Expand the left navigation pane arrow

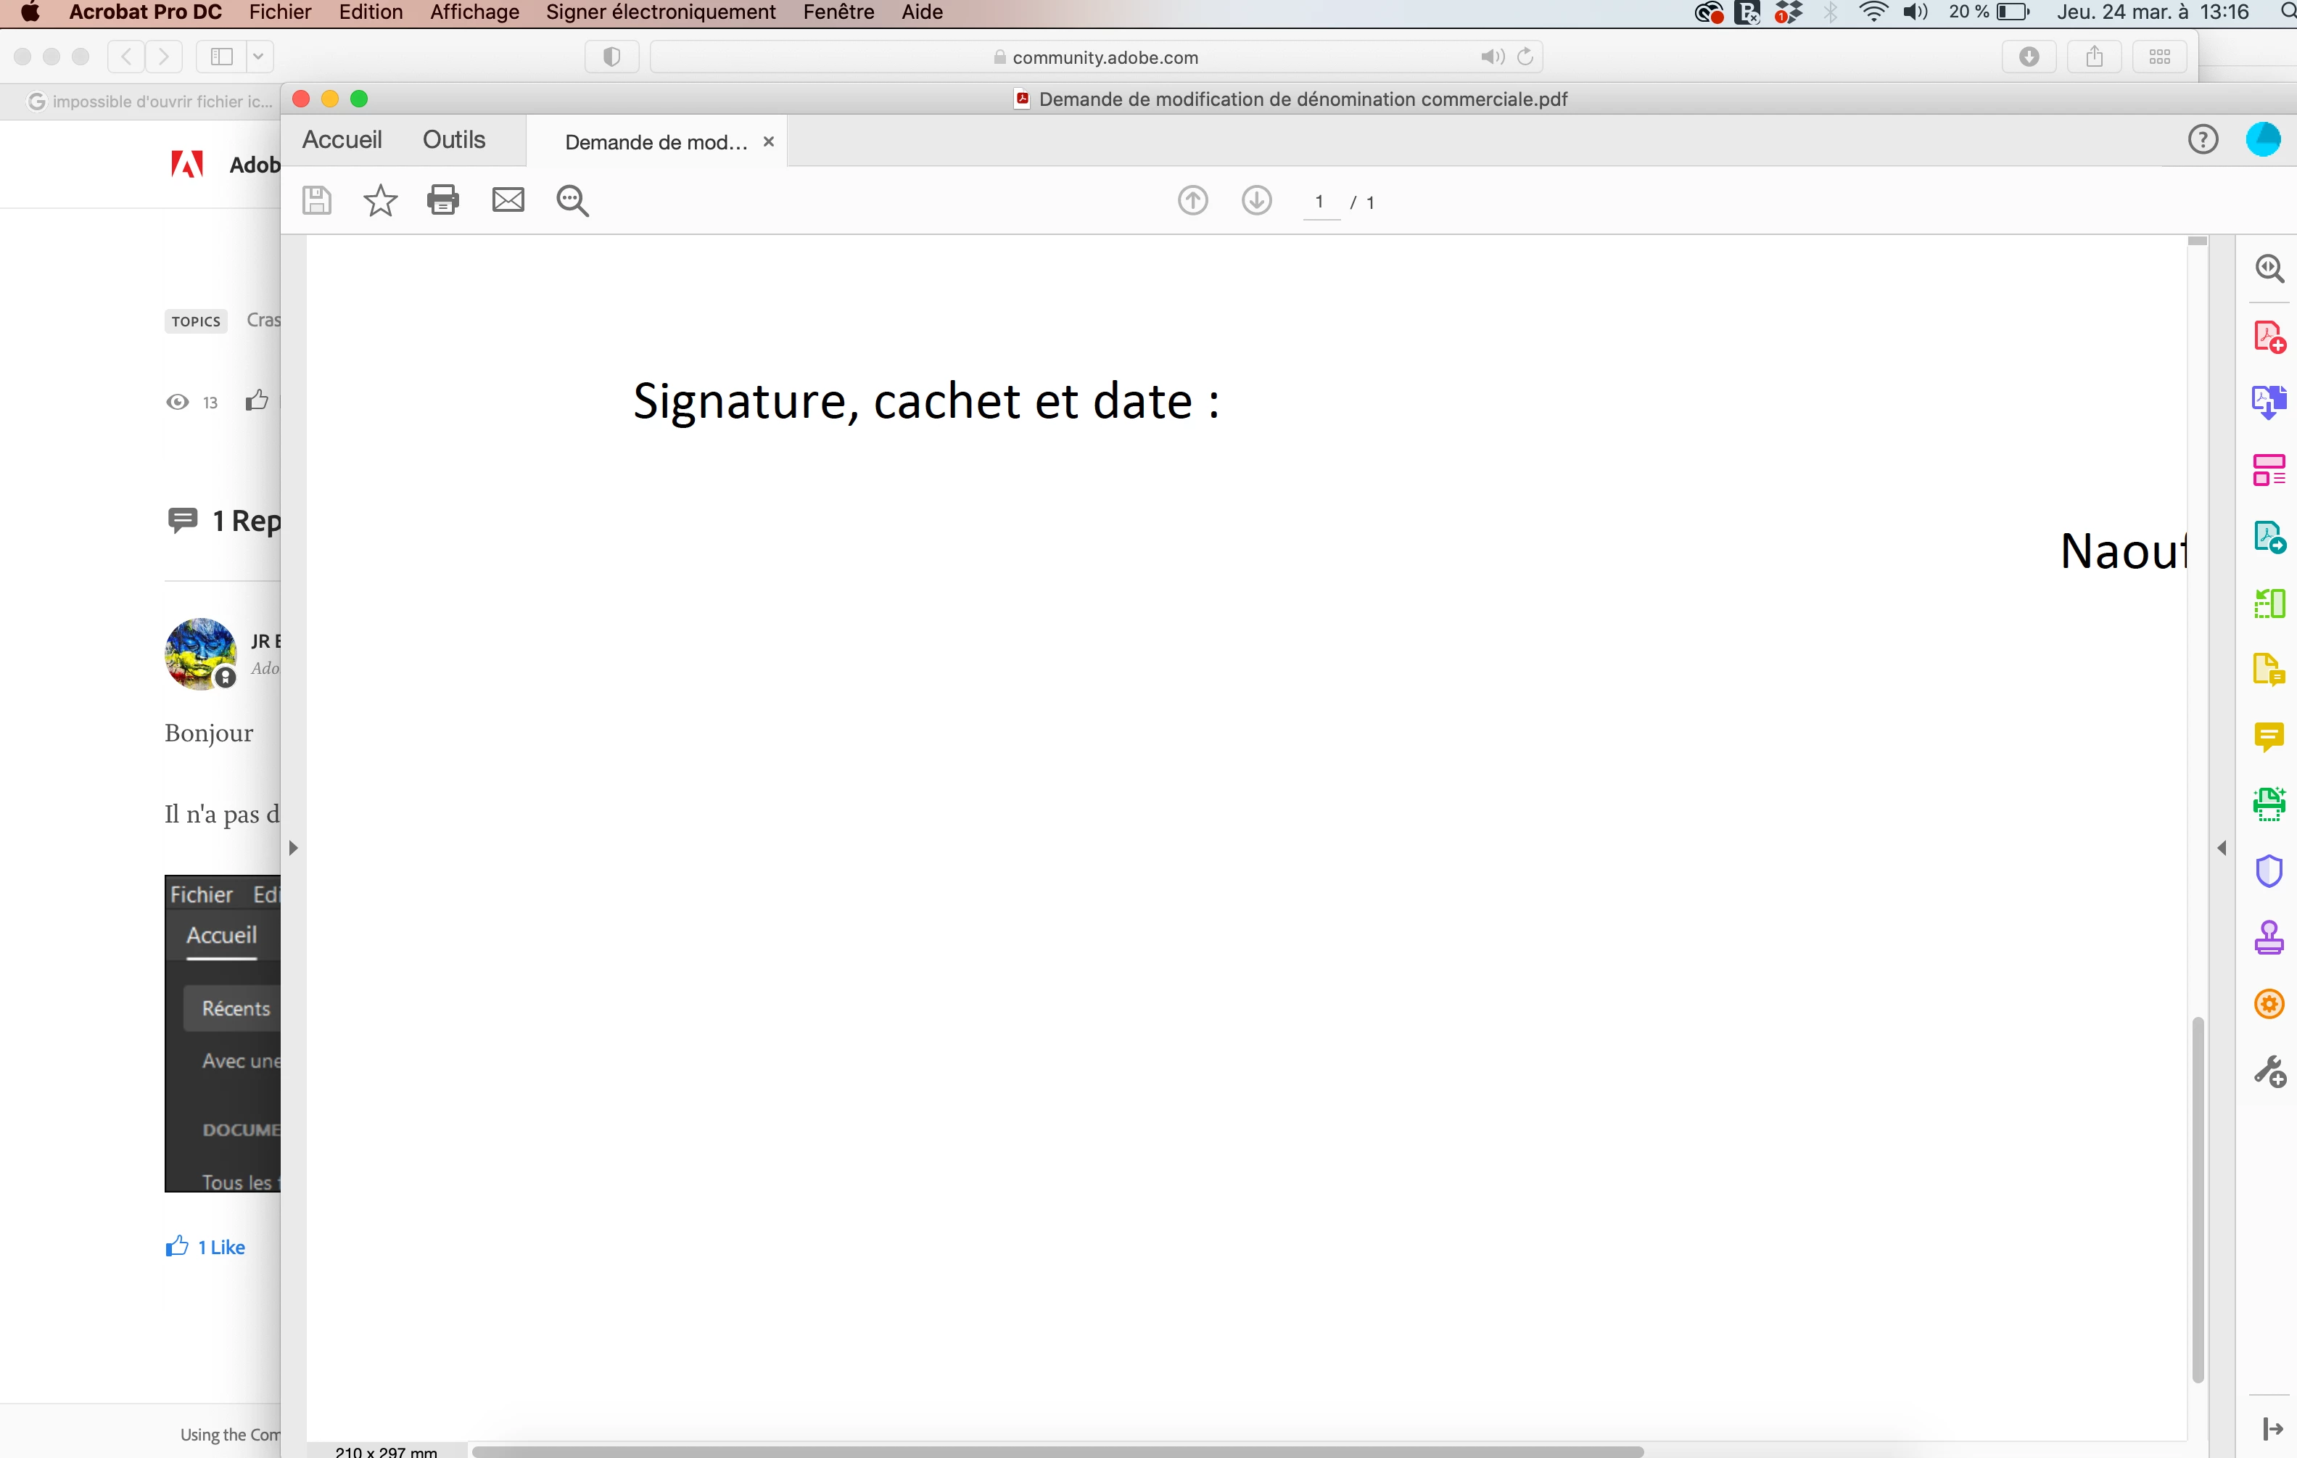pos(294,847)
